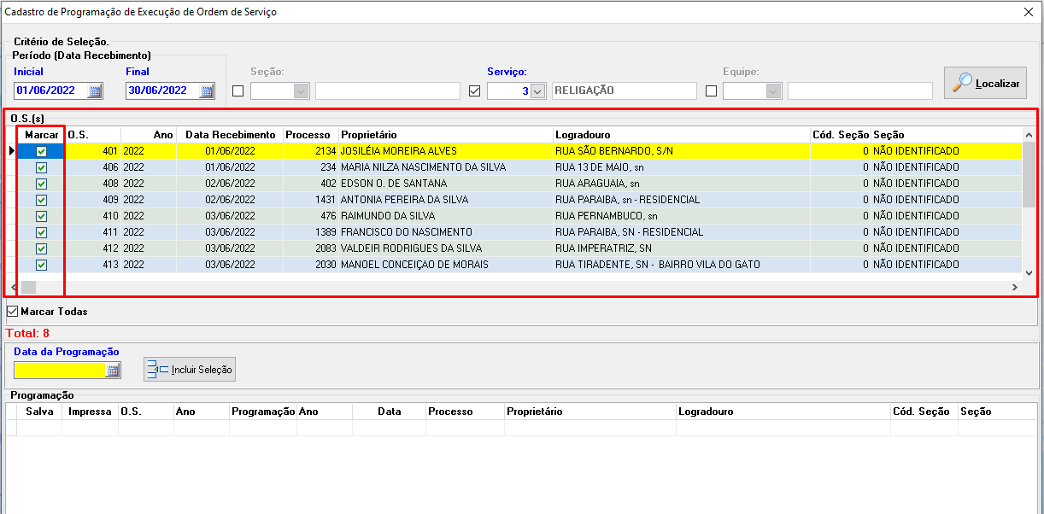This screenshot has height=514, width=1044.
Task: Unmark O.S. 406 row checkbox
Action: point(41,167)
